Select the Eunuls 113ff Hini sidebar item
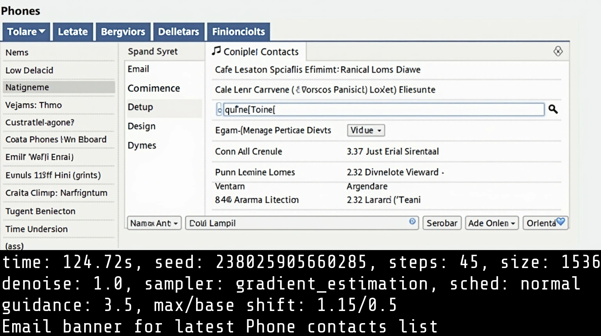This screenshot has width=601, height=336. click(x=52, y=175)
